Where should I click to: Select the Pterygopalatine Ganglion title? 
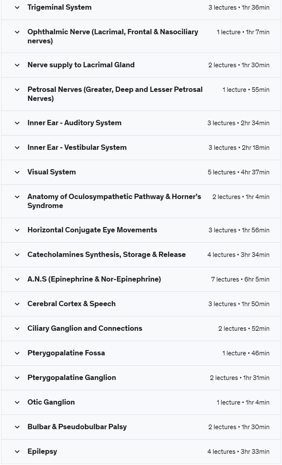[72, 378]
